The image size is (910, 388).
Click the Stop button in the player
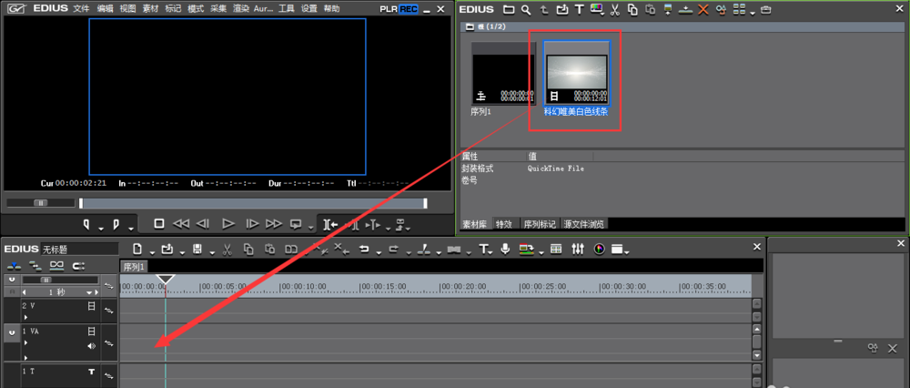pyautogui.click(x=158, y=223)
